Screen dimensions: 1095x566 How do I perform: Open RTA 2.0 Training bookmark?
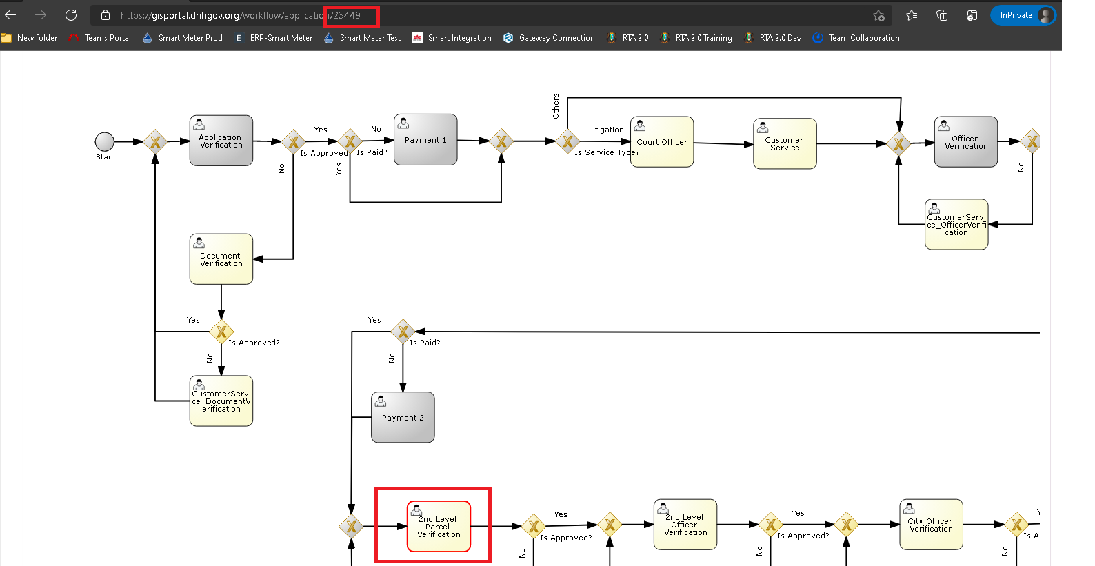click(x=696, y=38)
